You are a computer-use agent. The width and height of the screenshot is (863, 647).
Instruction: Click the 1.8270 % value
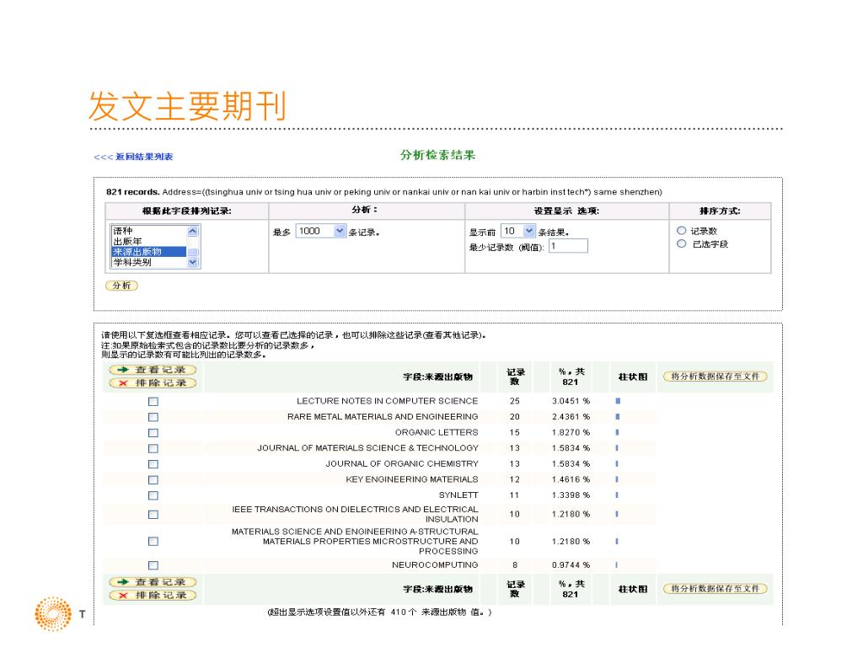pos(571,432)
